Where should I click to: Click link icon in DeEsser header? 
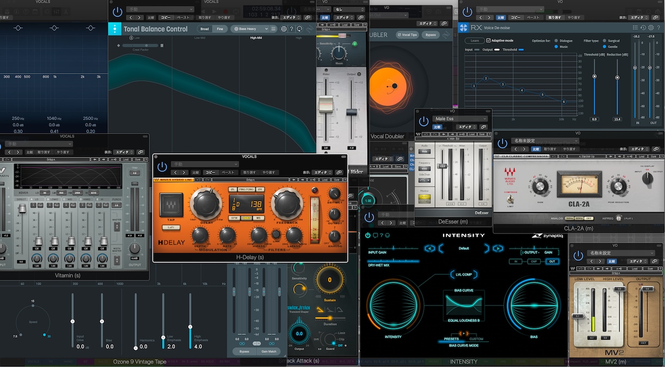[x=483, y=127]
